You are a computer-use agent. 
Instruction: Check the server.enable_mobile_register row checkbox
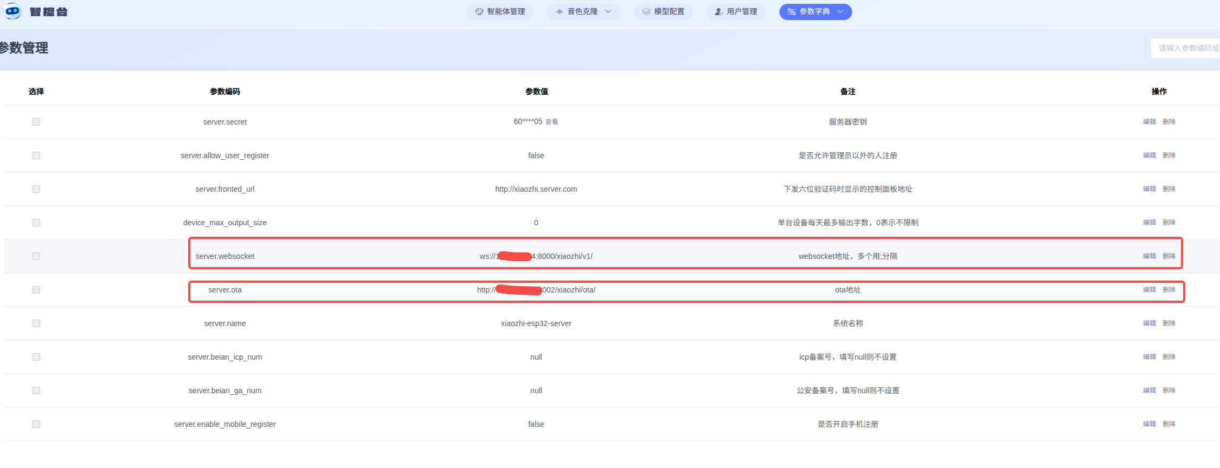pyautogui.click(x=36, y=424)
